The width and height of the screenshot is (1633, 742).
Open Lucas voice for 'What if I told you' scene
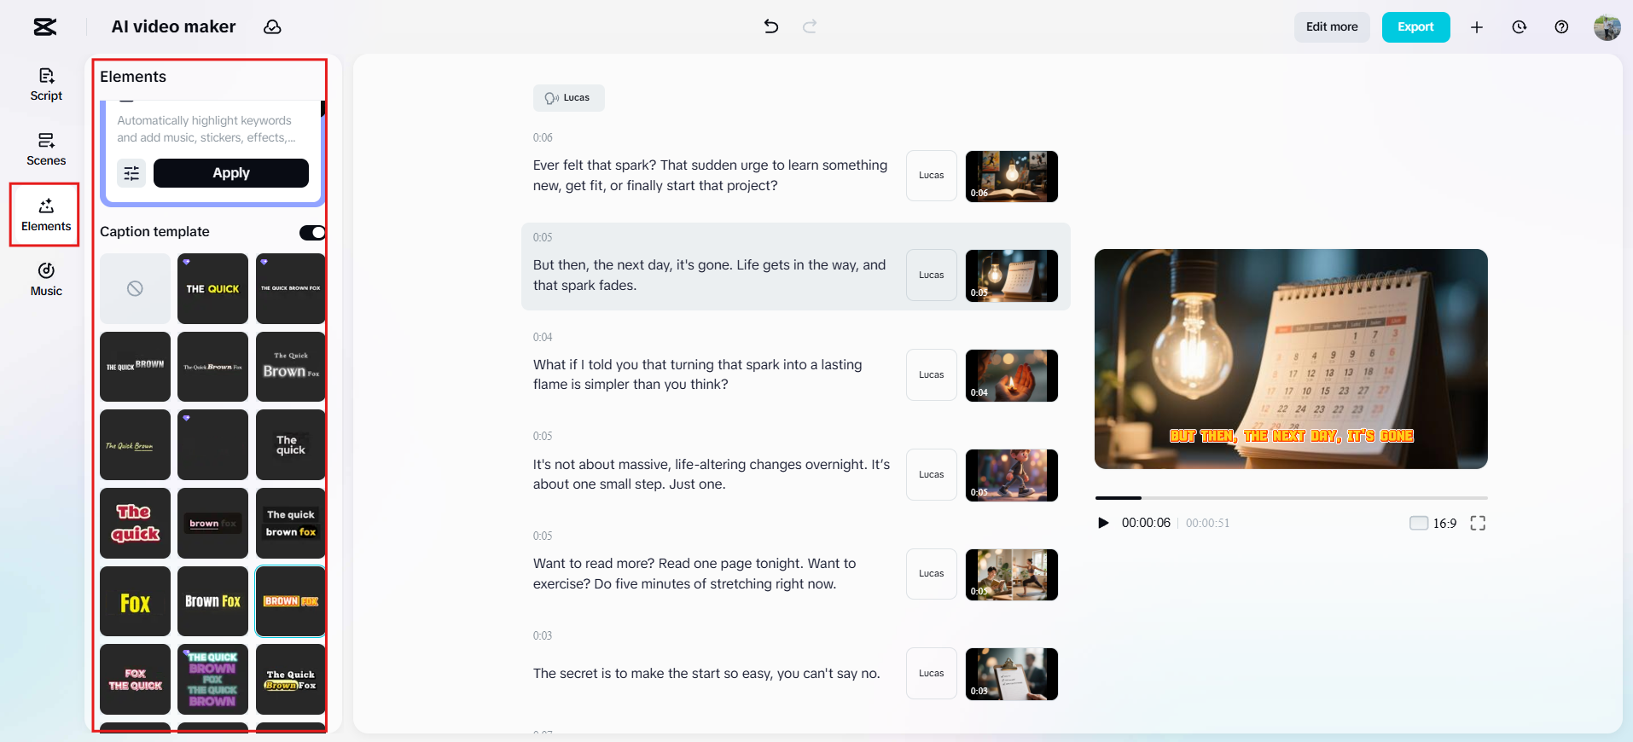click(x=932, y=375)
